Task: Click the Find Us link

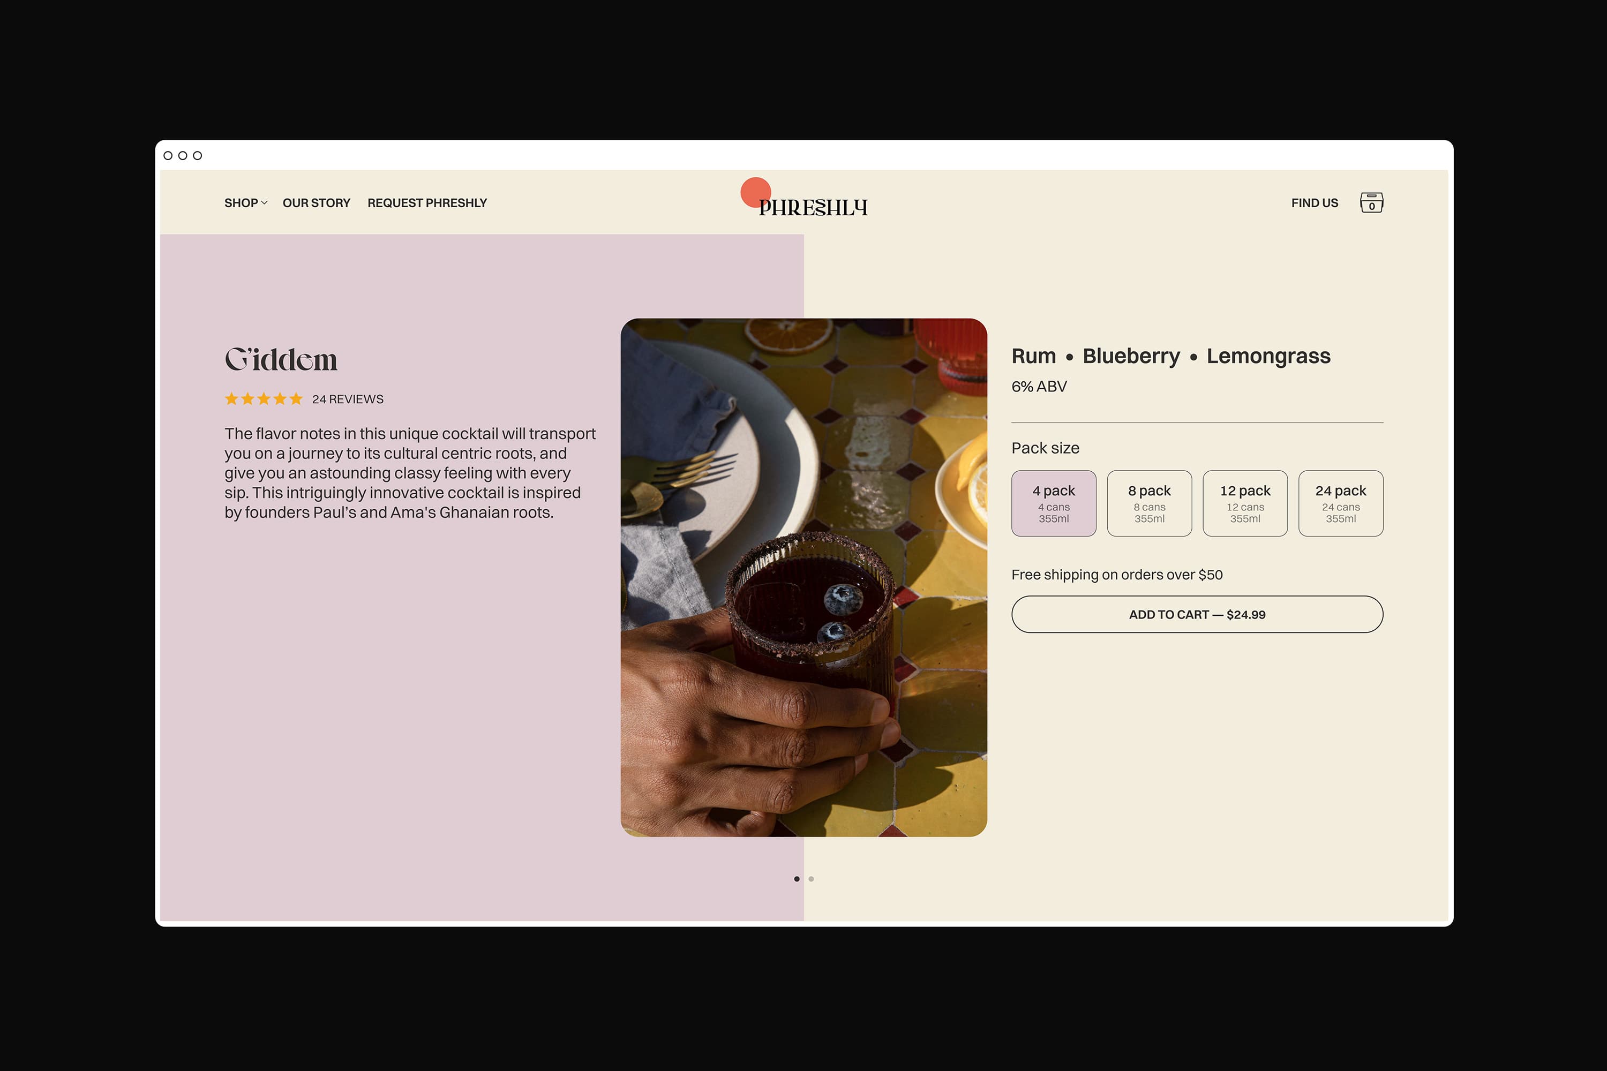Action: (x=1314, y=203)
